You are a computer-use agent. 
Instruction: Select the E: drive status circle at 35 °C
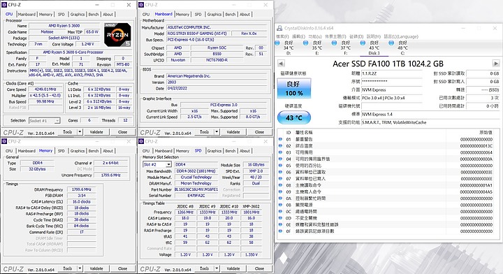[x=306, y=43]
